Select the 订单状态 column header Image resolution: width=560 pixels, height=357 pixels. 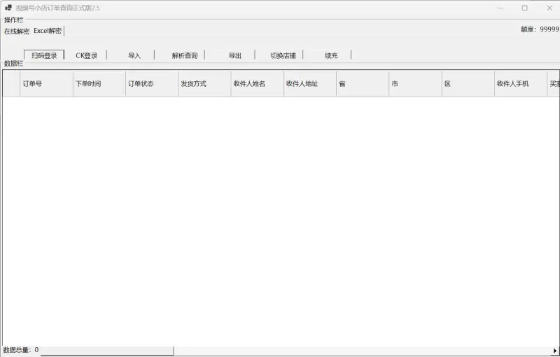pyautogui.click(x=151, y=83)
